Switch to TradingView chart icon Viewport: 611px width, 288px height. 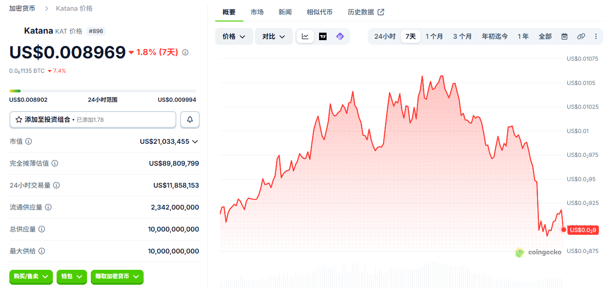click(x=323, y=36)
